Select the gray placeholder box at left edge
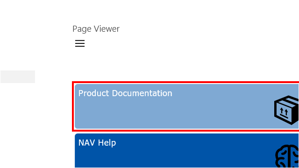 tap(18, 77)
